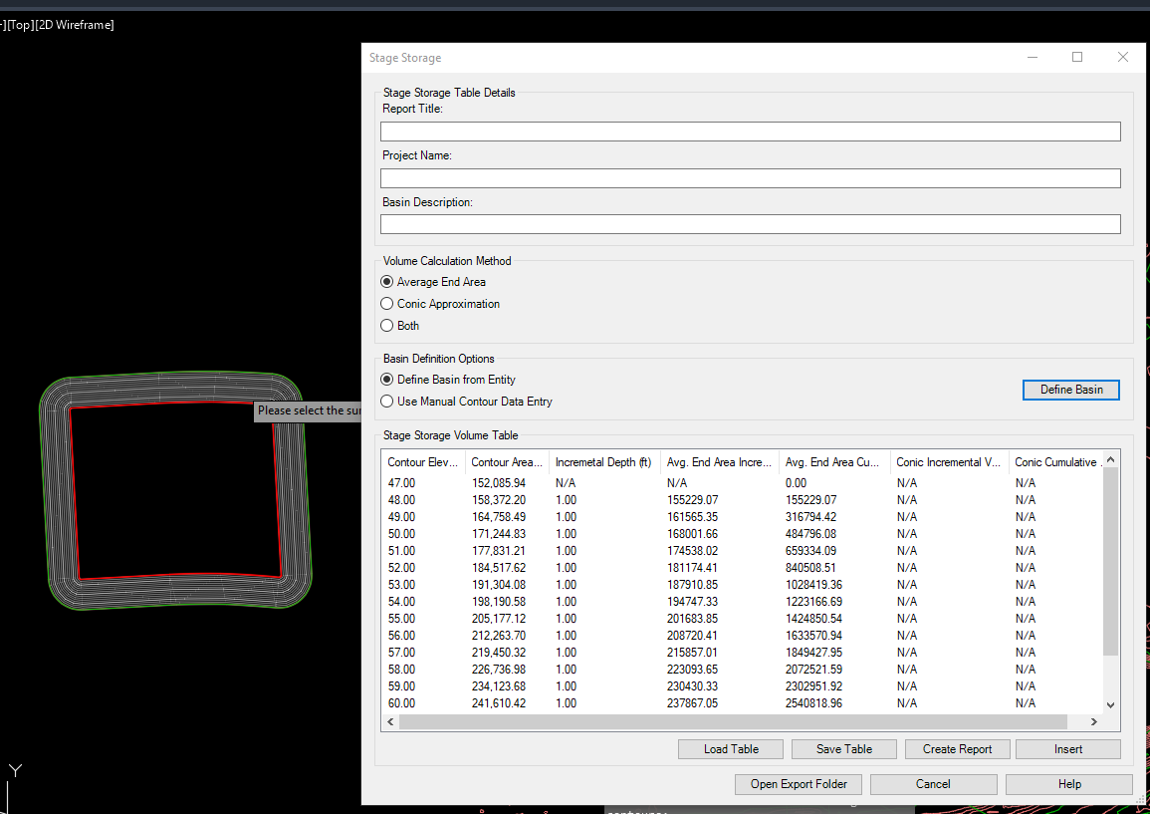
Task: Select Both volume calculation methods
Action: click(386, 325)
